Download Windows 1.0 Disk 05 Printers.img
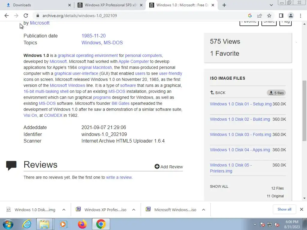Image resolution: width=307 pixels, height=230 pixels. 231,168
